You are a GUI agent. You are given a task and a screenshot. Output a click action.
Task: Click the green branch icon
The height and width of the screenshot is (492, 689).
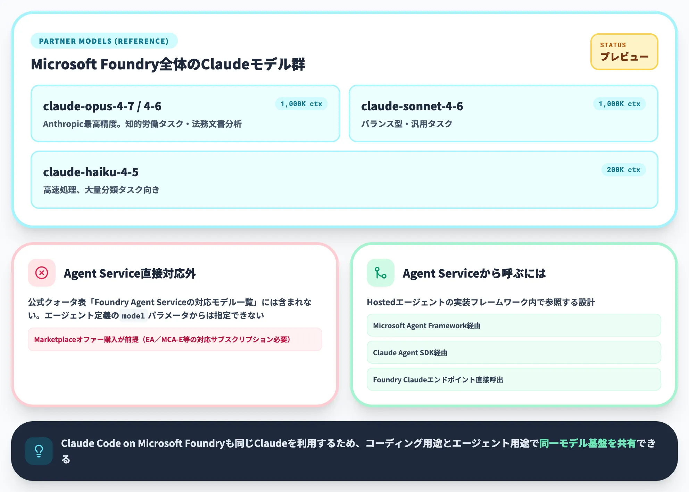coord(381,273)
